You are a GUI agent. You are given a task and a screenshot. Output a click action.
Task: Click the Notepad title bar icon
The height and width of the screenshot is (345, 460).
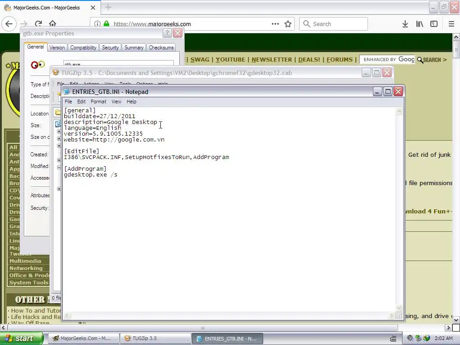tap(66, 92)
